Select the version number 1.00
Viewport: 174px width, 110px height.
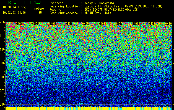pos(37,2)
